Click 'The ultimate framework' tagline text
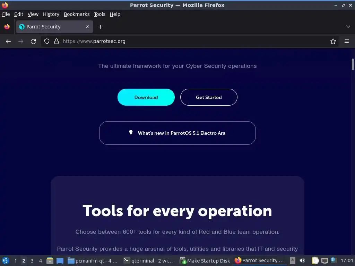Screen dimensions: 355x266 [x=177, y=66]
